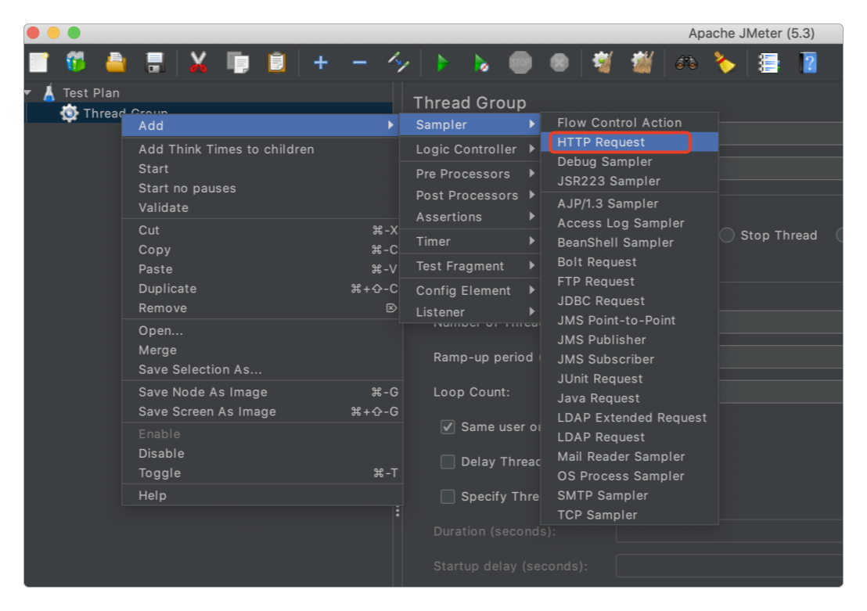The height and width of the screenshot is (611, 867).
Task: Click the binoculars Search toolbar icon
Action: [x=686, y=63]
